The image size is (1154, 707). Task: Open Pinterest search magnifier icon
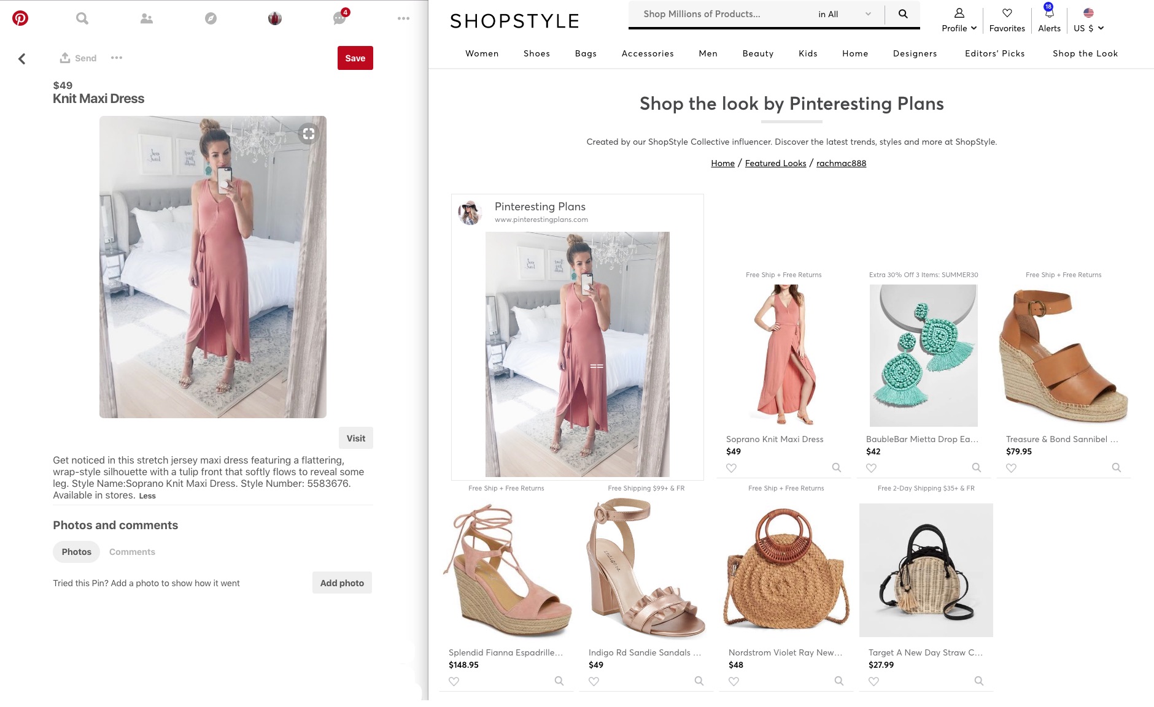pos(82,18)
